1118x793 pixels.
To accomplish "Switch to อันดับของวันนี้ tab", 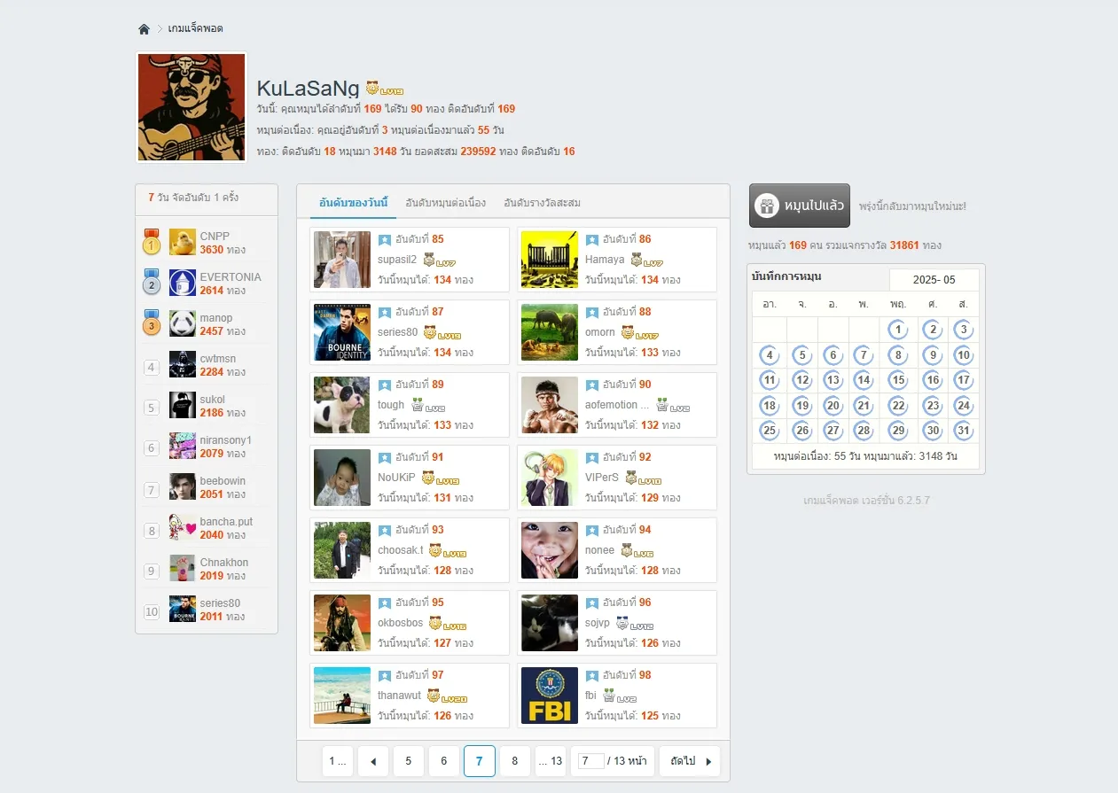I will pyautogui.click(x=354, y=203).
